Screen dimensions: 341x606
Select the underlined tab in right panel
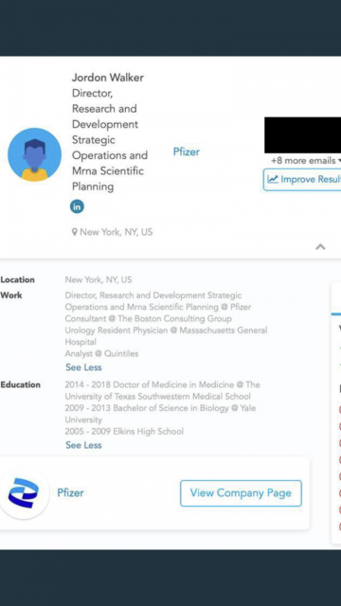pos(336,299)
